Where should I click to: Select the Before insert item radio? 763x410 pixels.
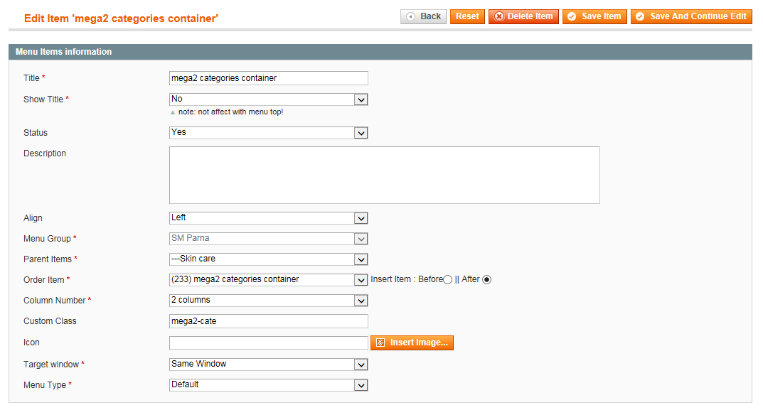(447, 280)
